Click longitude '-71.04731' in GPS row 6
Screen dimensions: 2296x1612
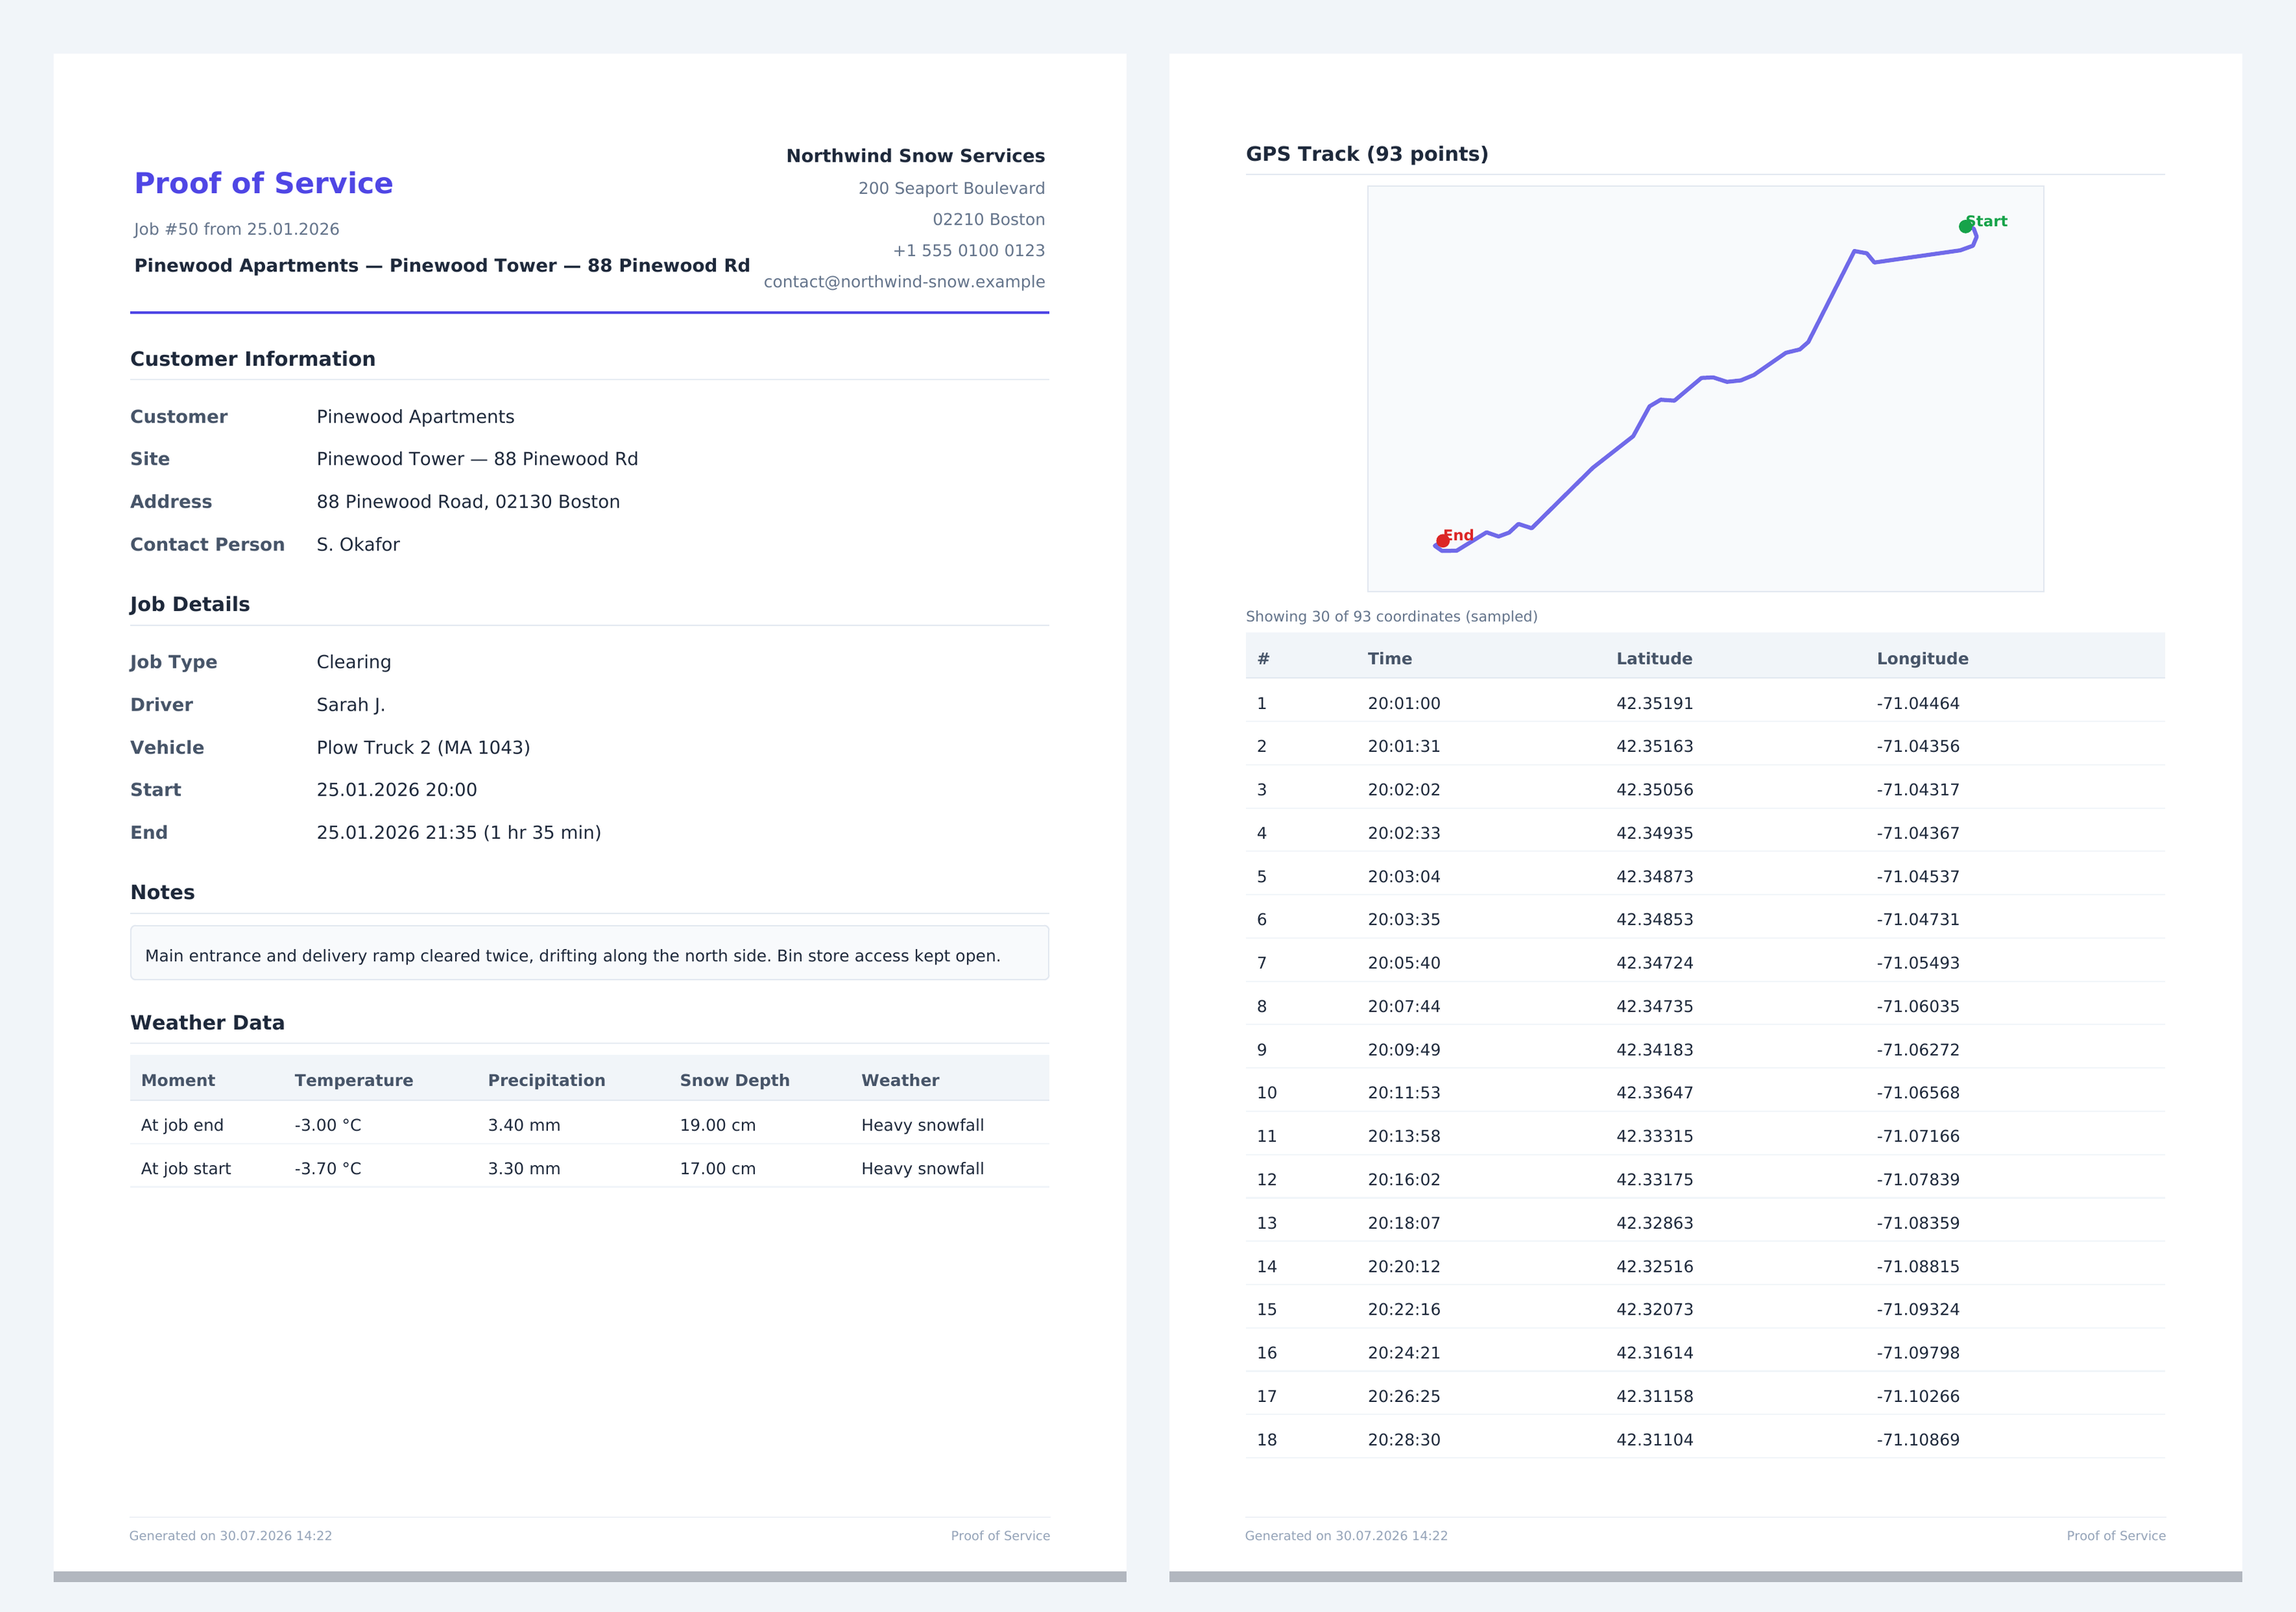1918,920
